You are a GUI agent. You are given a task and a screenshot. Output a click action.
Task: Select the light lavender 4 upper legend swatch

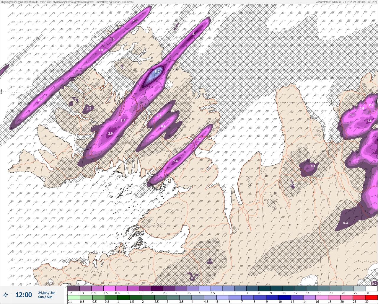click(205, 288)
